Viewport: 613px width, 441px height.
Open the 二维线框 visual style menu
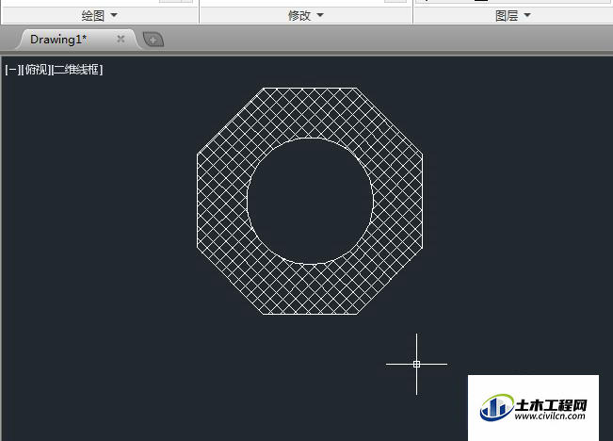(77, 70)
